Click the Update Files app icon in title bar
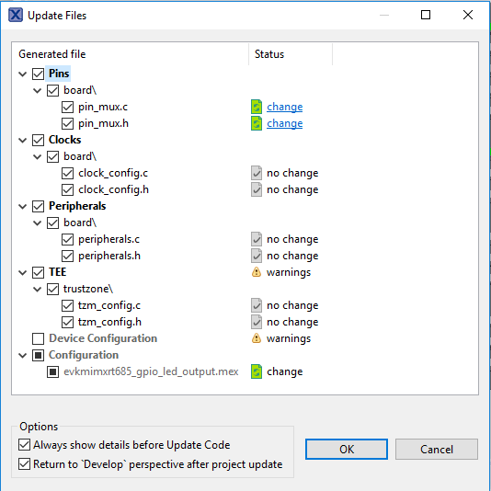Image resolution: width=491 pixels, height=491 pixels. click(16, 15)
